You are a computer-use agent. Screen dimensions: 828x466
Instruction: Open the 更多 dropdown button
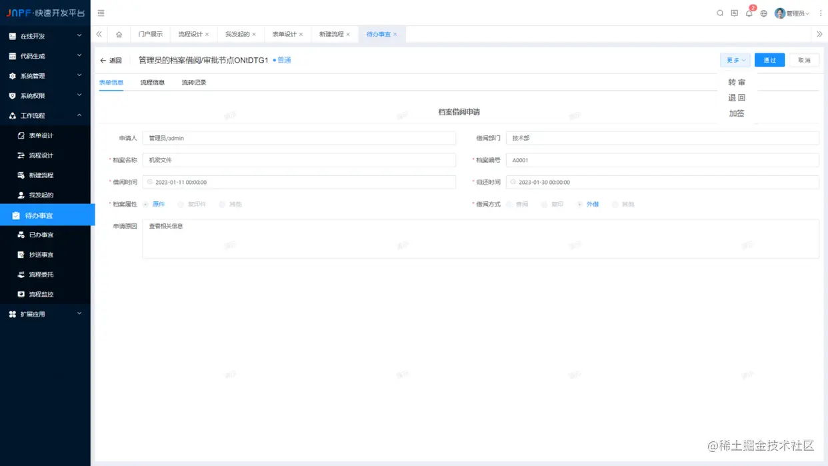coord(735,60)
